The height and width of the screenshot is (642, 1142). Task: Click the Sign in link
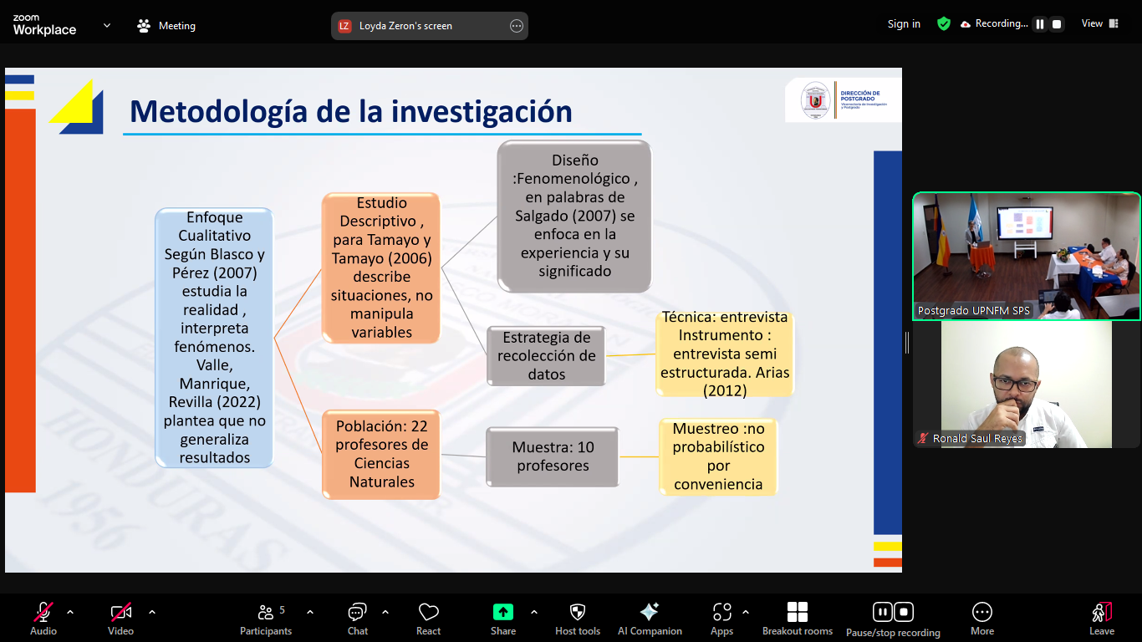coord(904,24)
